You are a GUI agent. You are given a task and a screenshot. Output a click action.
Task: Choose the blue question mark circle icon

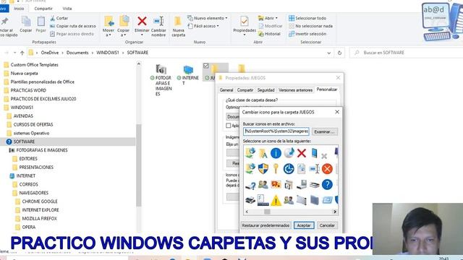pos(327,185)
